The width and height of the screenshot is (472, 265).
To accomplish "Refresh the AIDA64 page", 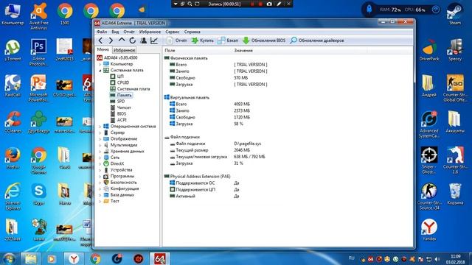I will (133, 40).
